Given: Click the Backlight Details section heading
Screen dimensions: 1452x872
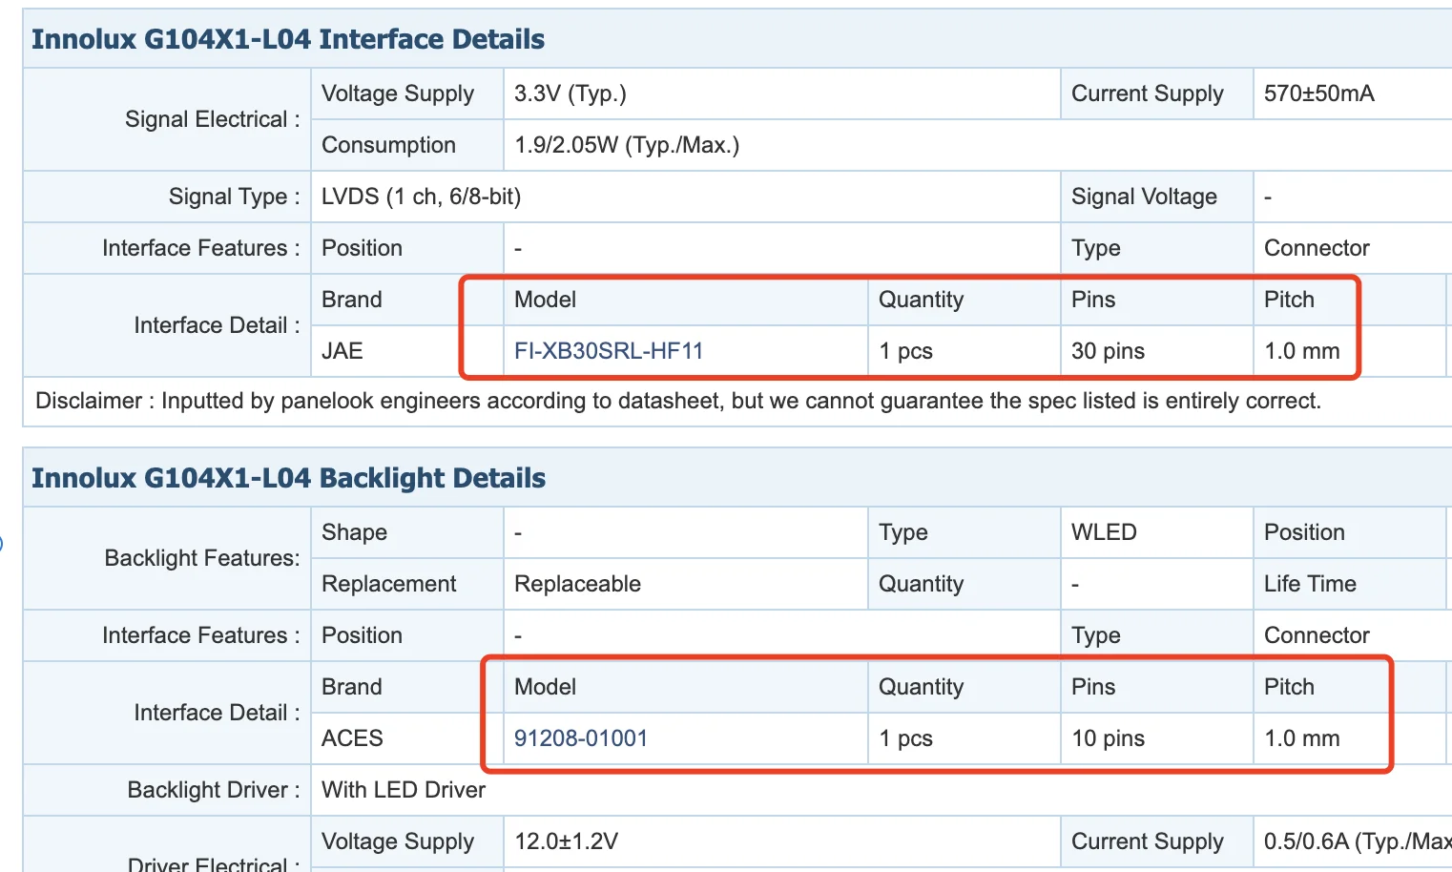Looking at the screenshot, I should click(x=288, y=478).
